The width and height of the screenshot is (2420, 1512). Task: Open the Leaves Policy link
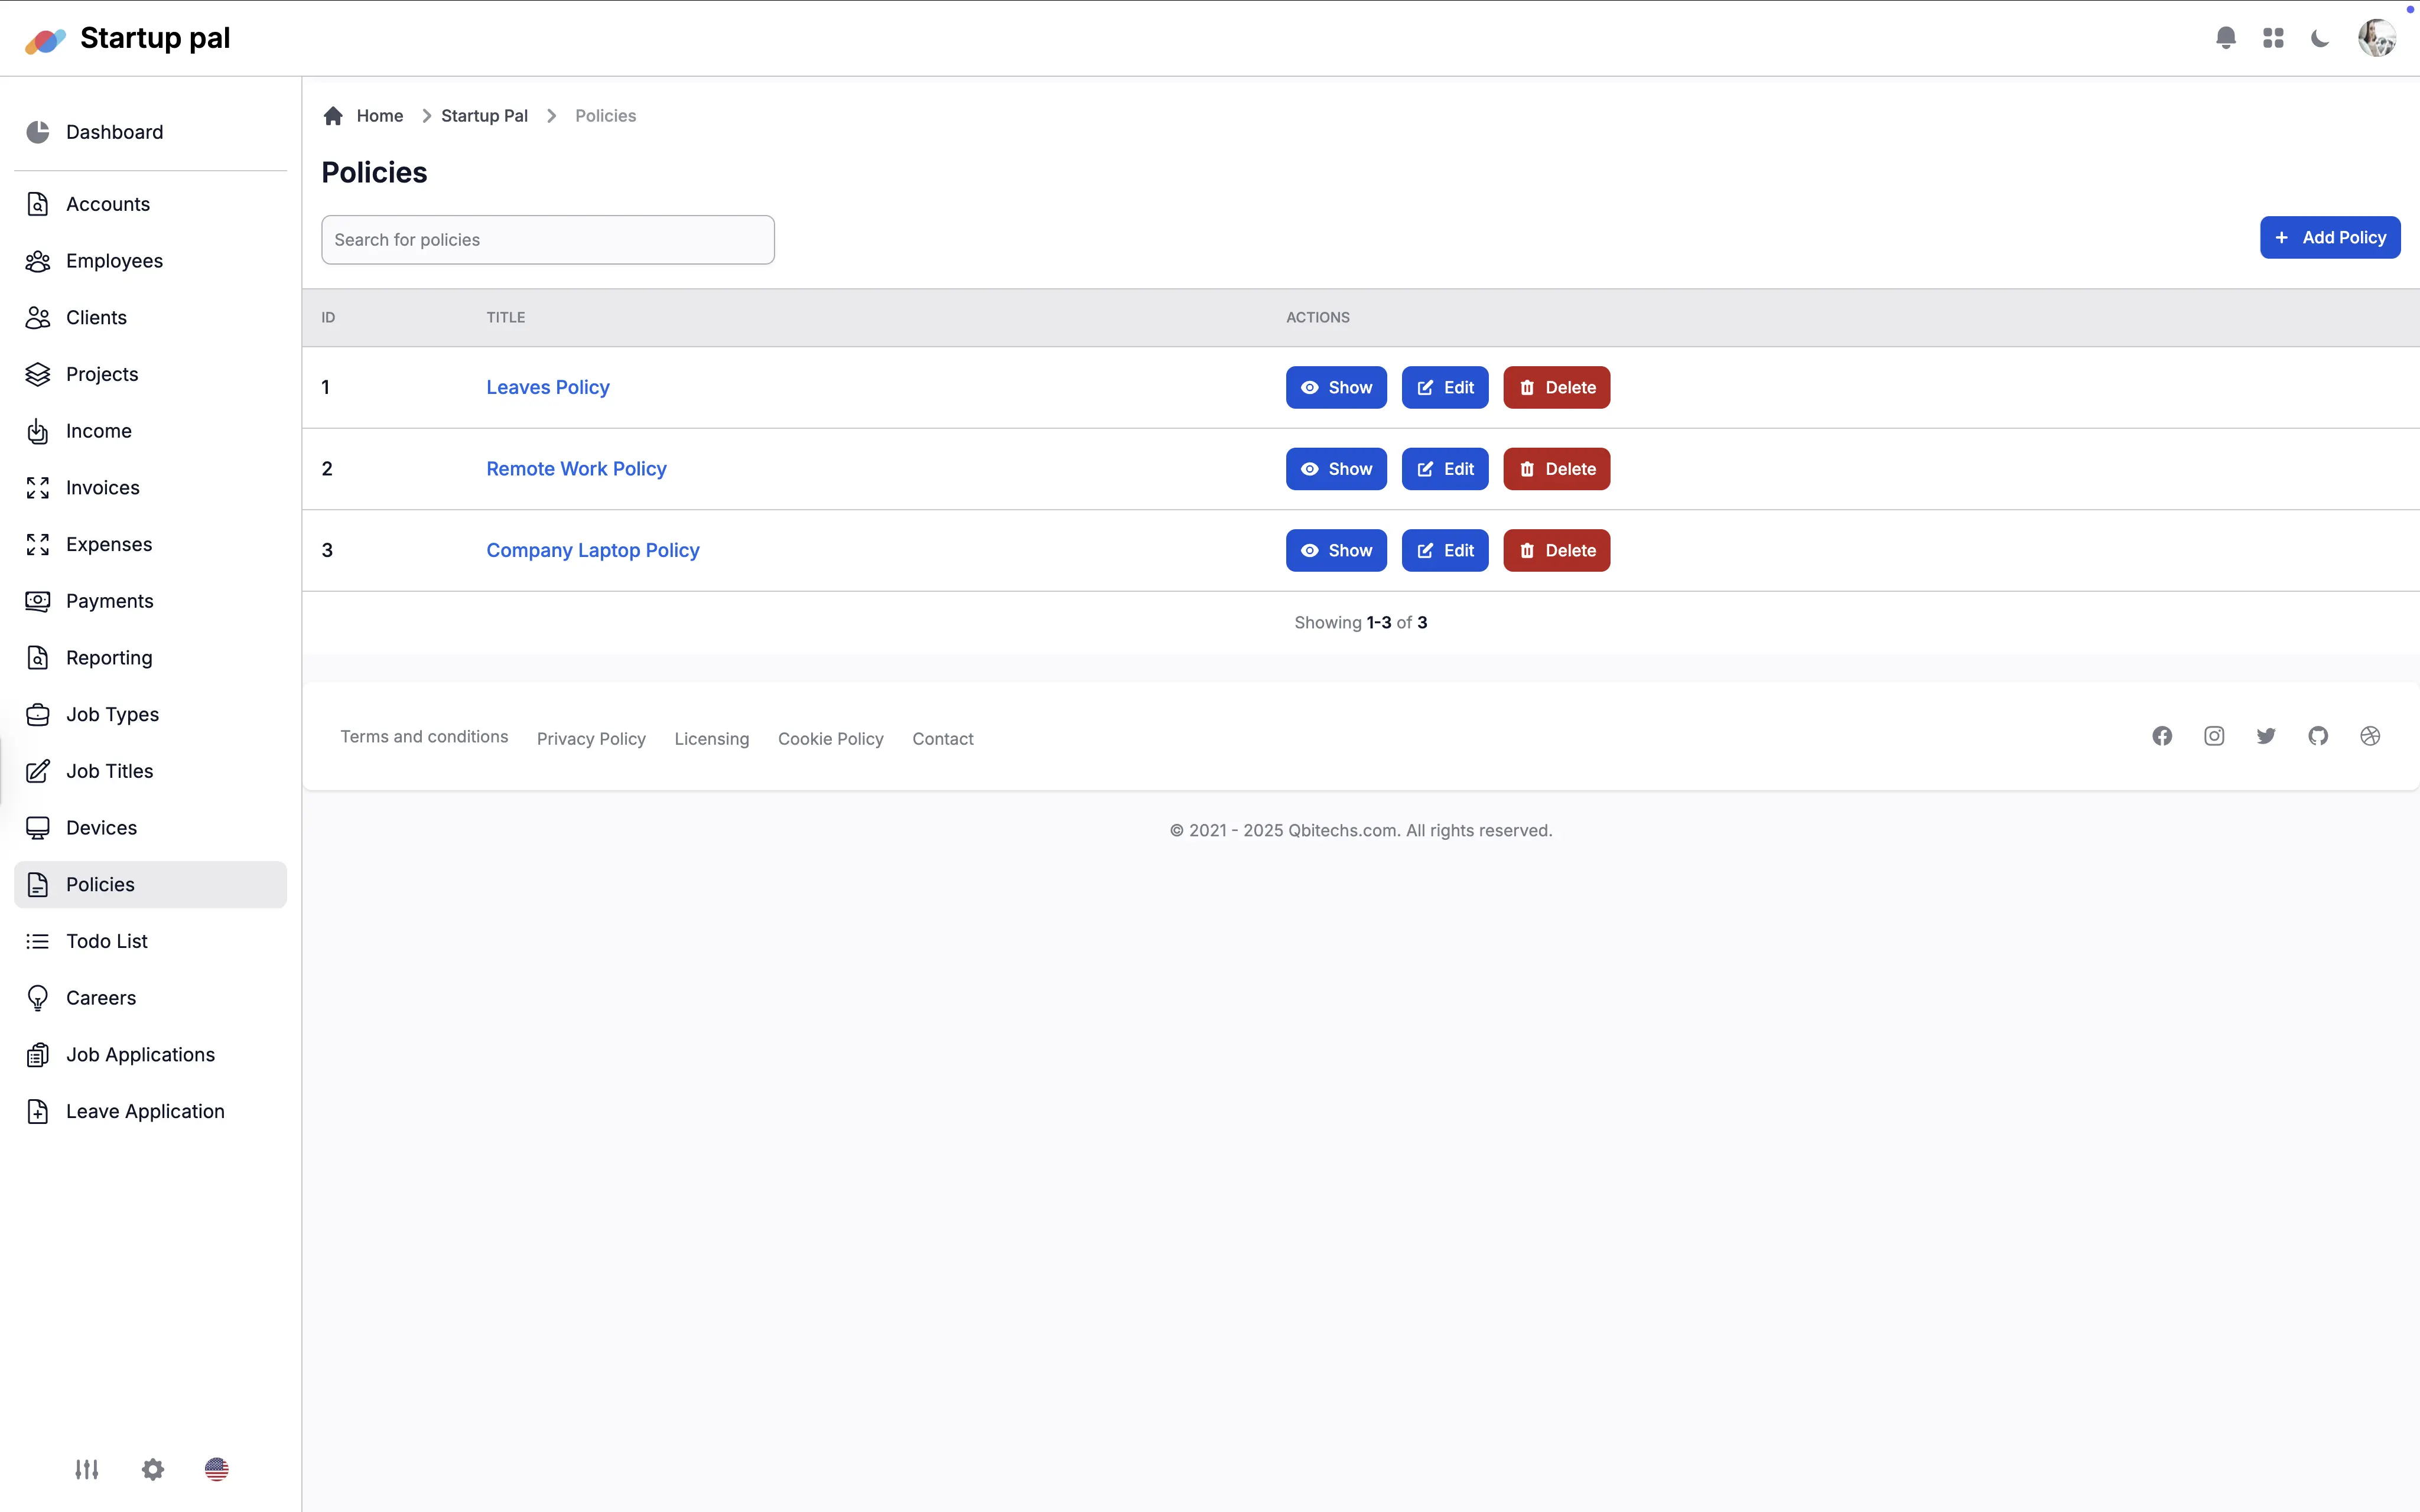tap(548, 388)
